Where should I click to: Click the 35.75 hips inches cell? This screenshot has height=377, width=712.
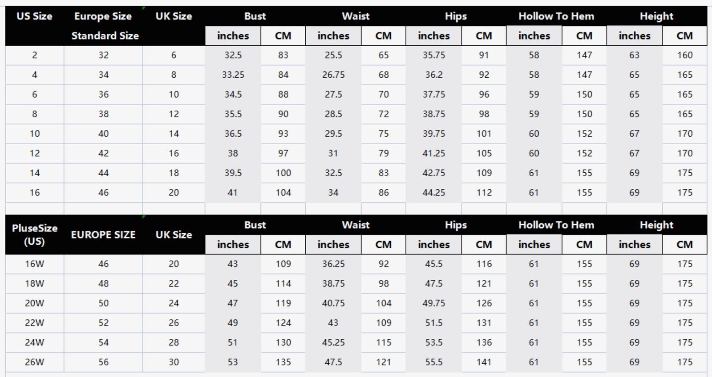434,56
